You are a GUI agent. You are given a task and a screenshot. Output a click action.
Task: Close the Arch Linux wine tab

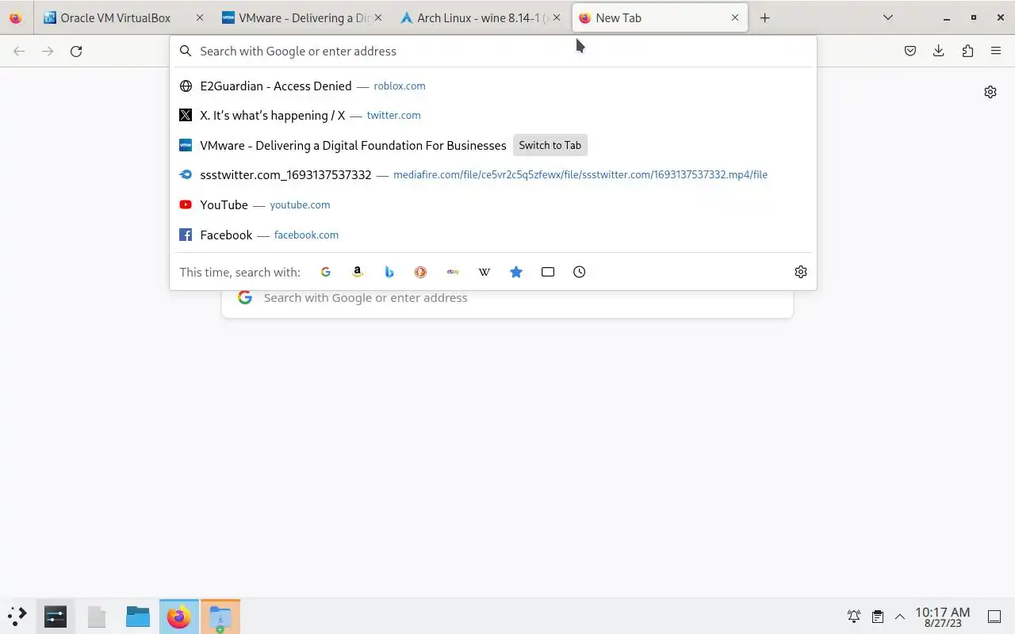[x=556, y=17]
